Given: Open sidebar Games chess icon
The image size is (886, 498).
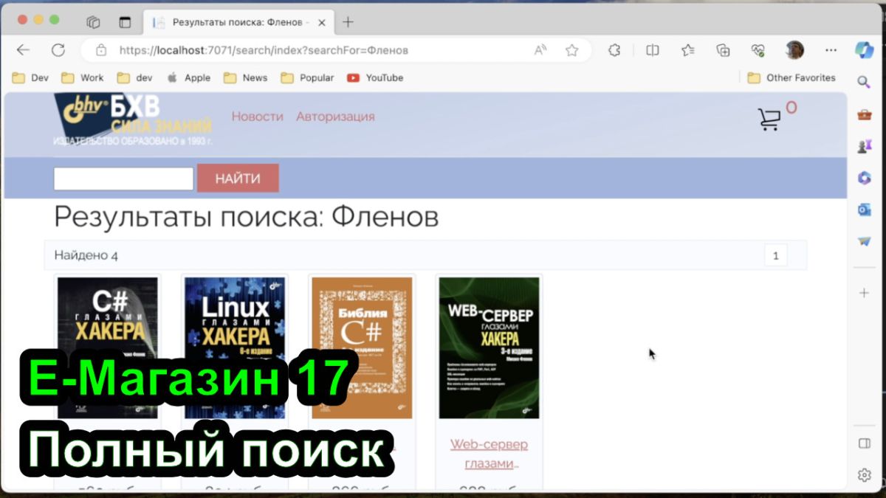Looking at the screenshot, I should [864, 146].
